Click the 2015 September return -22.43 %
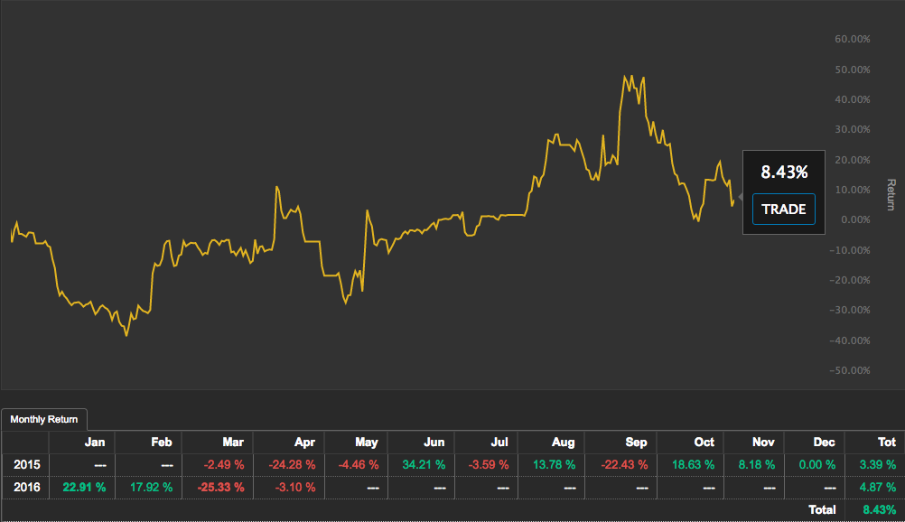This screenshot has height=522, width=905. (x=624, y=465)
